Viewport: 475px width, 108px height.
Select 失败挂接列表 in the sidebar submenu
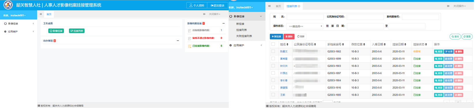pos(244,36)
